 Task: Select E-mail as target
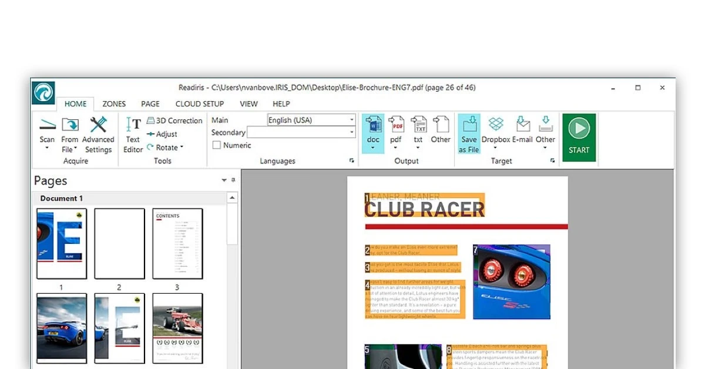coord(522,130)
